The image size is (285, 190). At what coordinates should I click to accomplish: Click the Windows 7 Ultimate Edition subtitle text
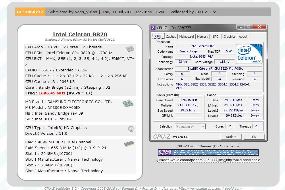tap(80, 39)
